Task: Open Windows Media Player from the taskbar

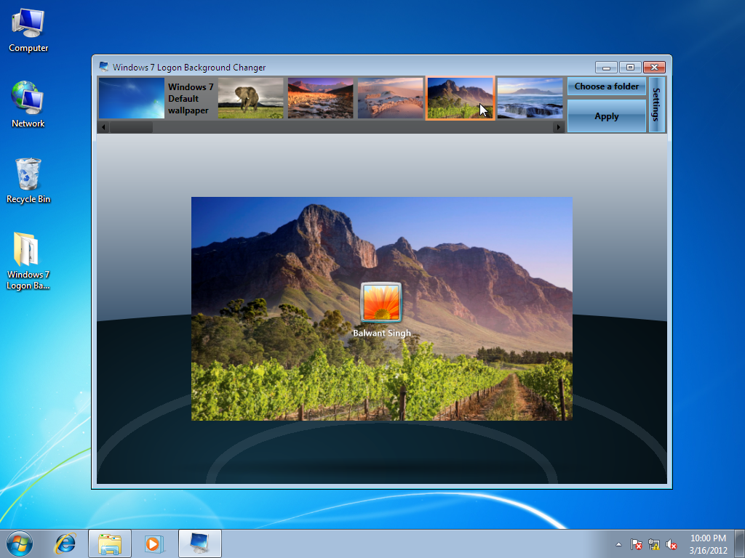Action: pyautogui.click(x=154, y=543)
